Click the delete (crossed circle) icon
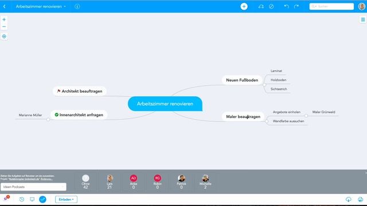The image size is (367, 206). [271, 6]
